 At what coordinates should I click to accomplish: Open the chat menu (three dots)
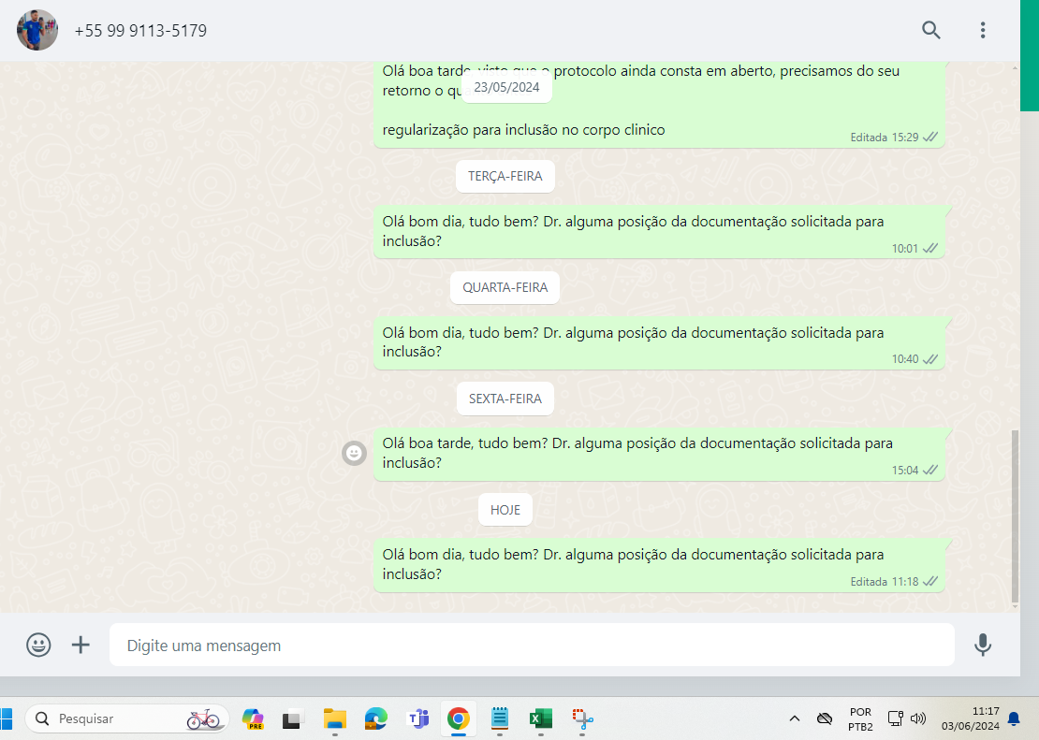[x=983, y=30]
